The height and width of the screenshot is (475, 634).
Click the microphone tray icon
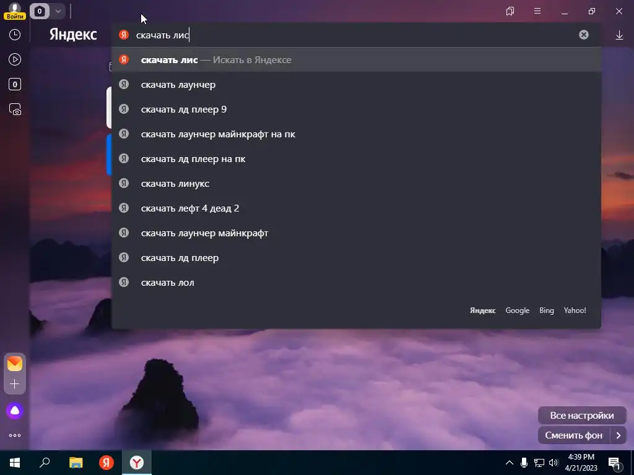pyautogui.click(x=524, y=463)
